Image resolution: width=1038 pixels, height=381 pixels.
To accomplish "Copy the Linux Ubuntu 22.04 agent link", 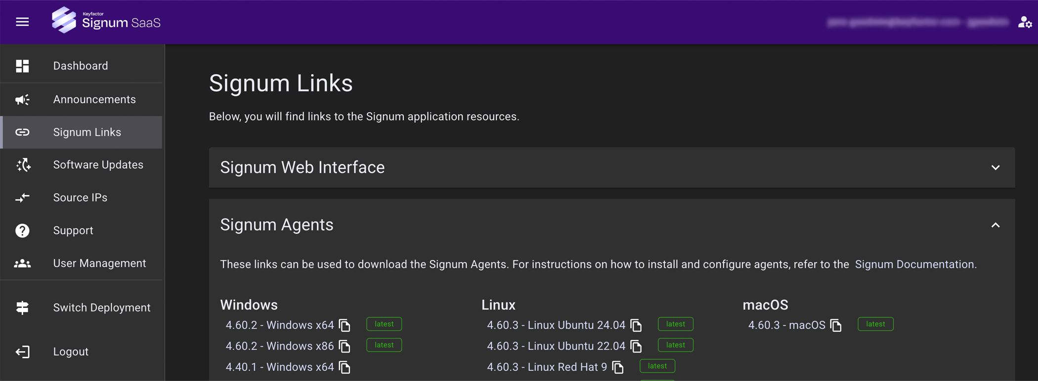I will (x=637, y=346).
